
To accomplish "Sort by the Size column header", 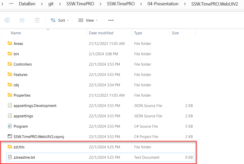I will point(175,33).
